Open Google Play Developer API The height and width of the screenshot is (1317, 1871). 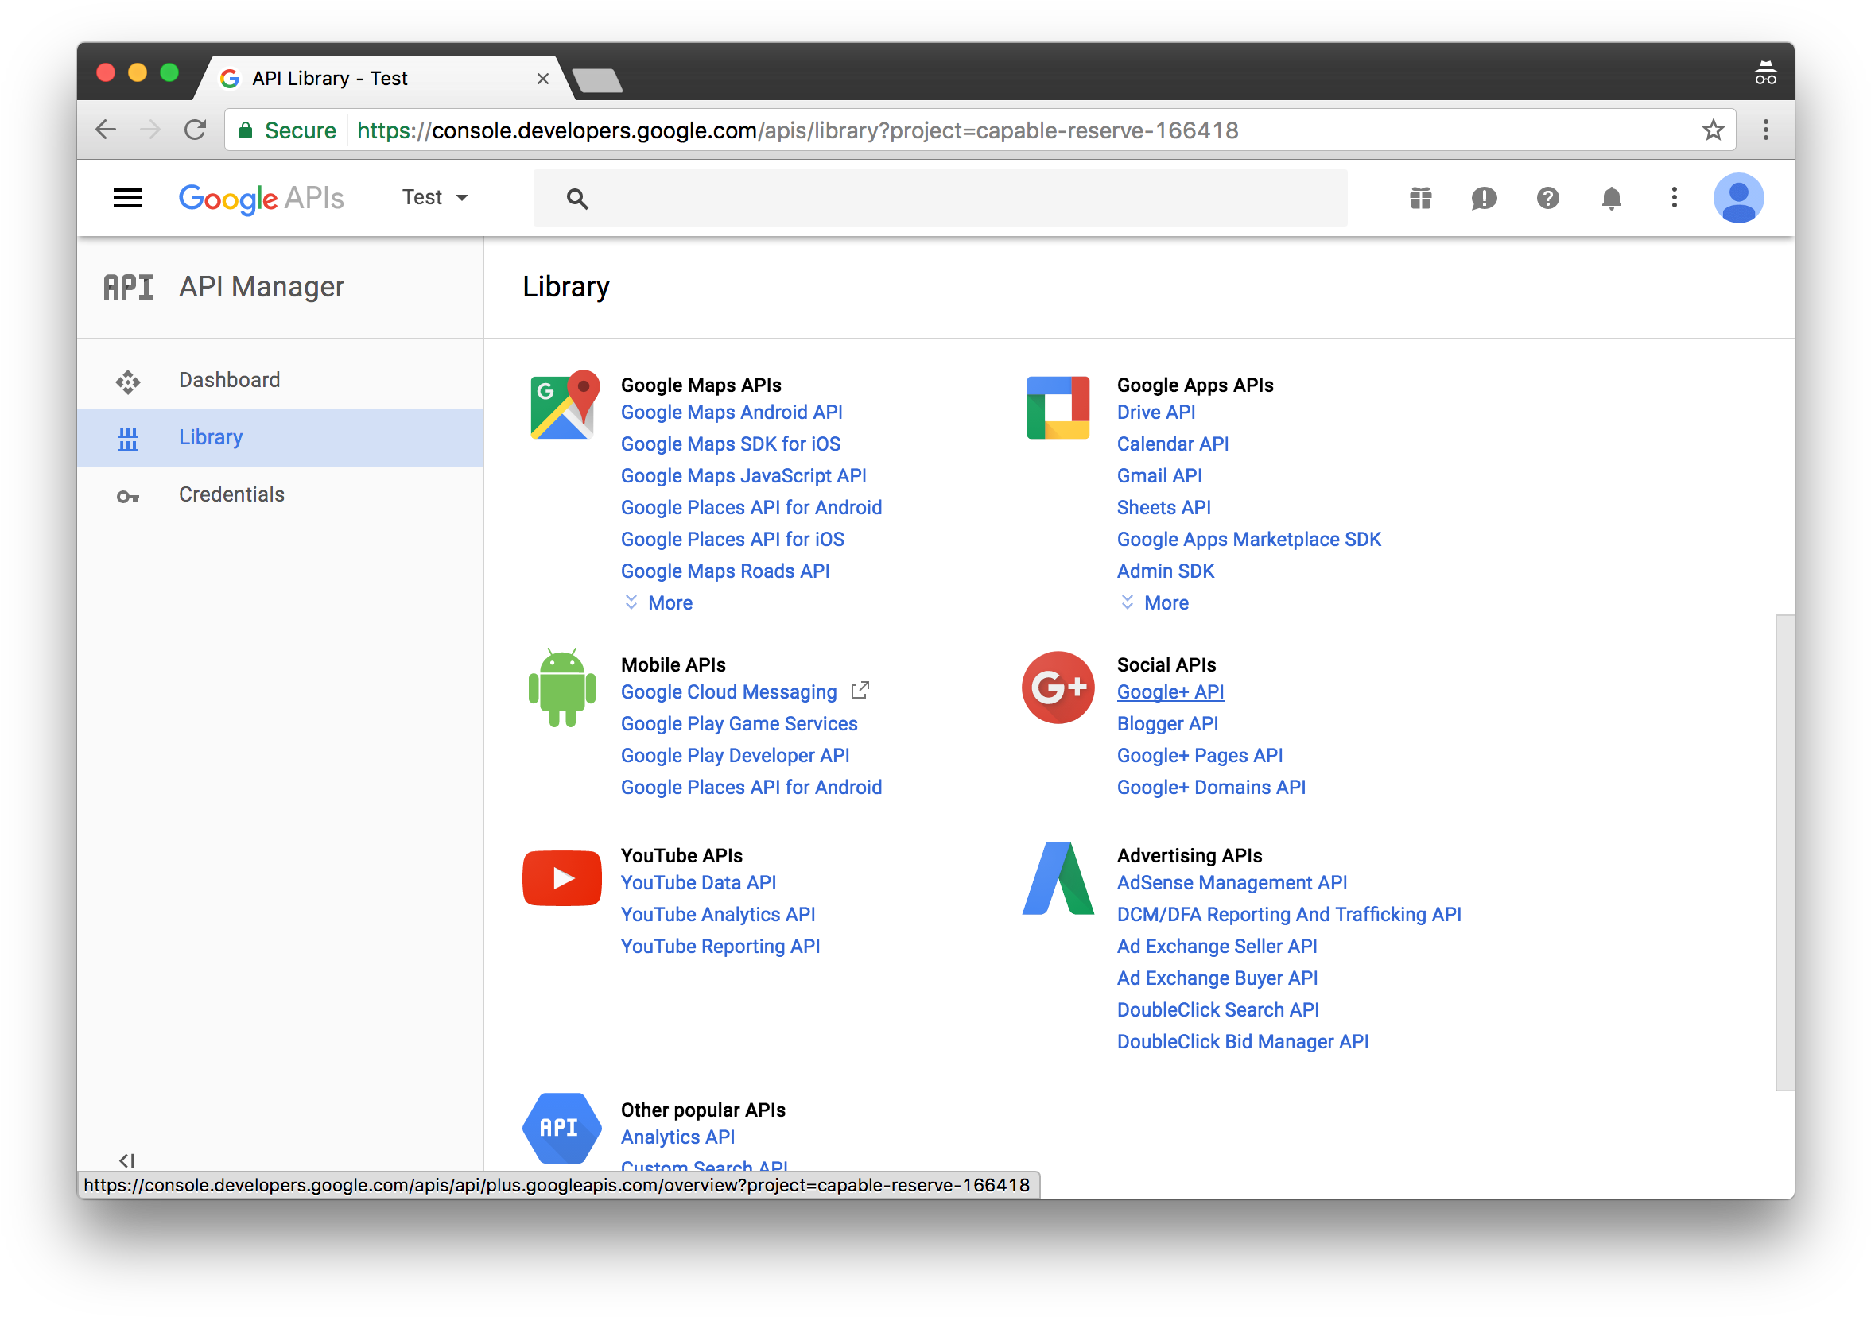[735, 755]
